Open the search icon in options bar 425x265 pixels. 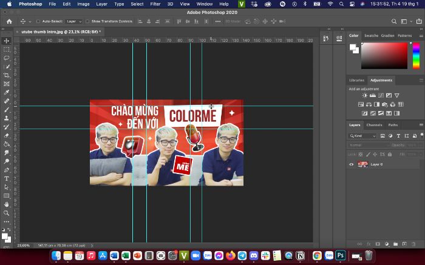(394, 21)
